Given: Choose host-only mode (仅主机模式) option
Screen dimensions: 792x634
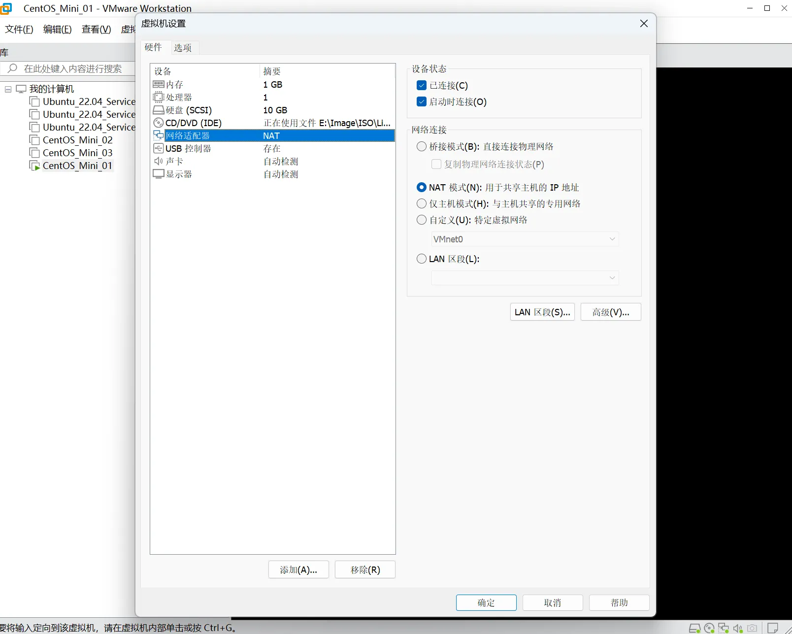Looking at the screenshot, I should (x=422, y=204).
